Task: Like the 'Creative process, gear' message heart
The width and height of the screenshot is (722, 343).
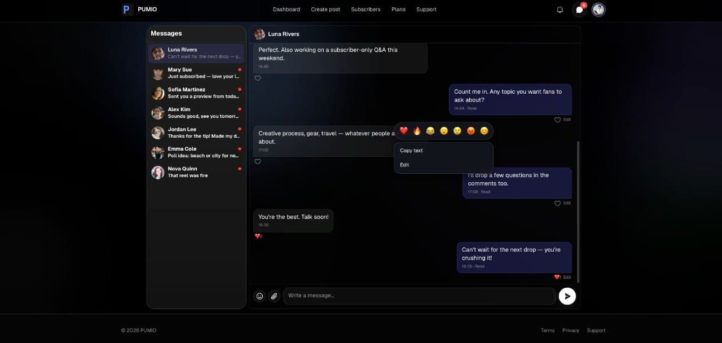Action: pyautogui.click(x=258, y=162)
